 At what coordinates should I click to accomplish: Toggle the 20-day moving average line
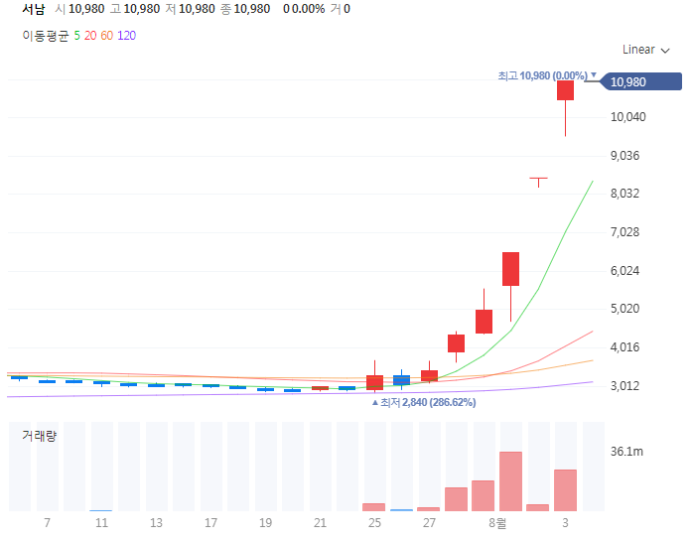[x=90, y=36]
